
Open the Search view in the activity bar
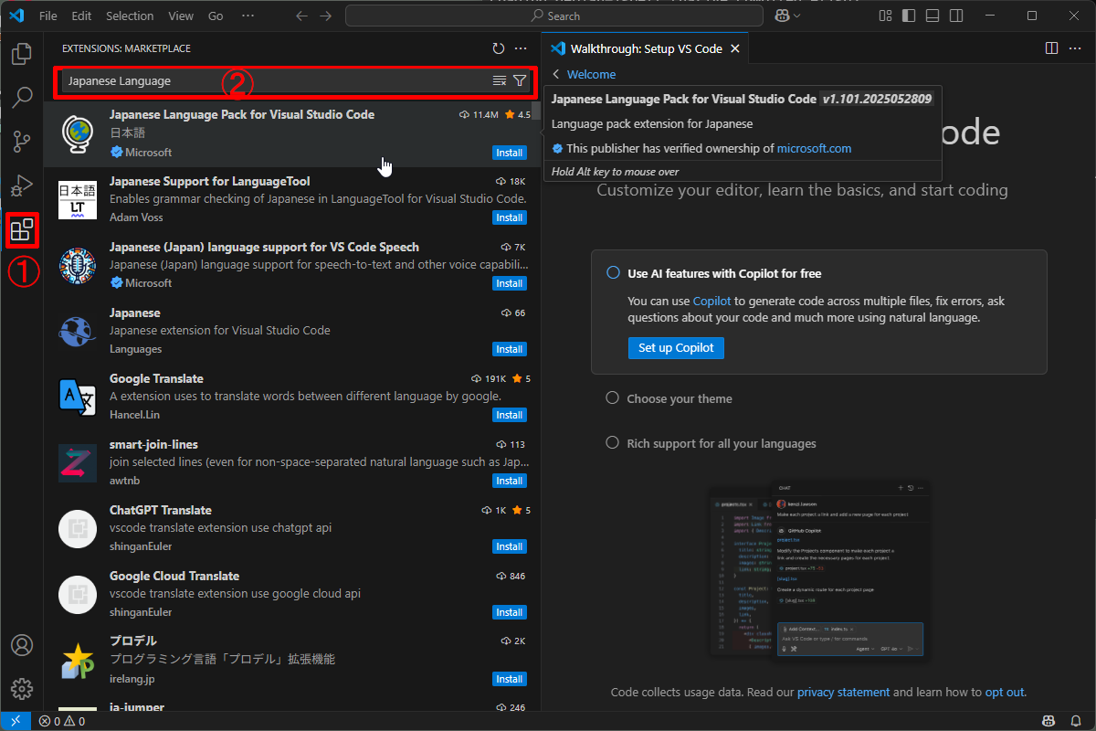click(21, 97)
